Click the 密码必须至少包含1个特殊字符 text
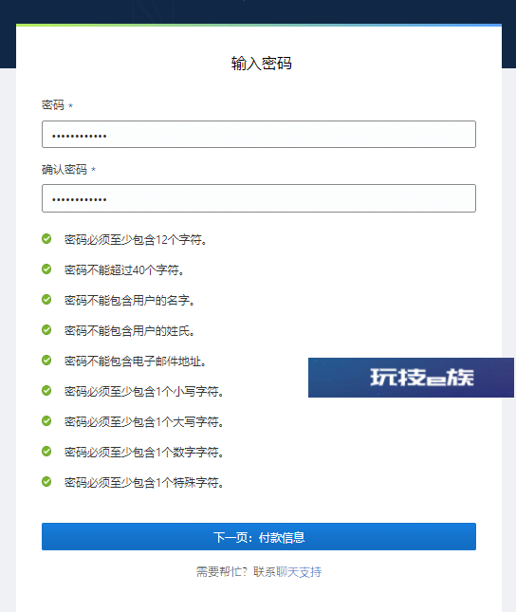The width and height of the screenshot is (516, 612). click(x=144, y=483)
